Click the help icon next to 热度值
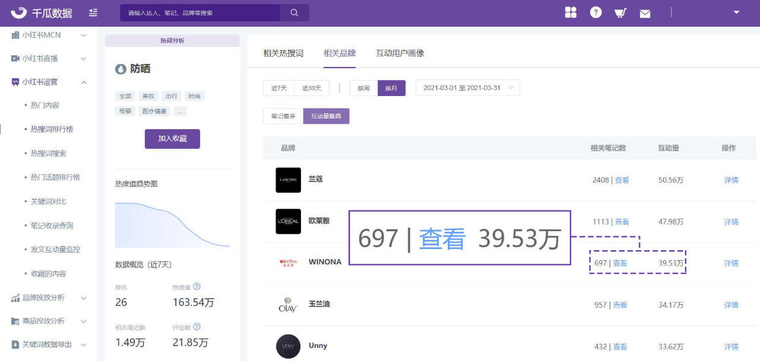This screenshot has height=361, width=760. pyautogui.click(x=197, y=286)
